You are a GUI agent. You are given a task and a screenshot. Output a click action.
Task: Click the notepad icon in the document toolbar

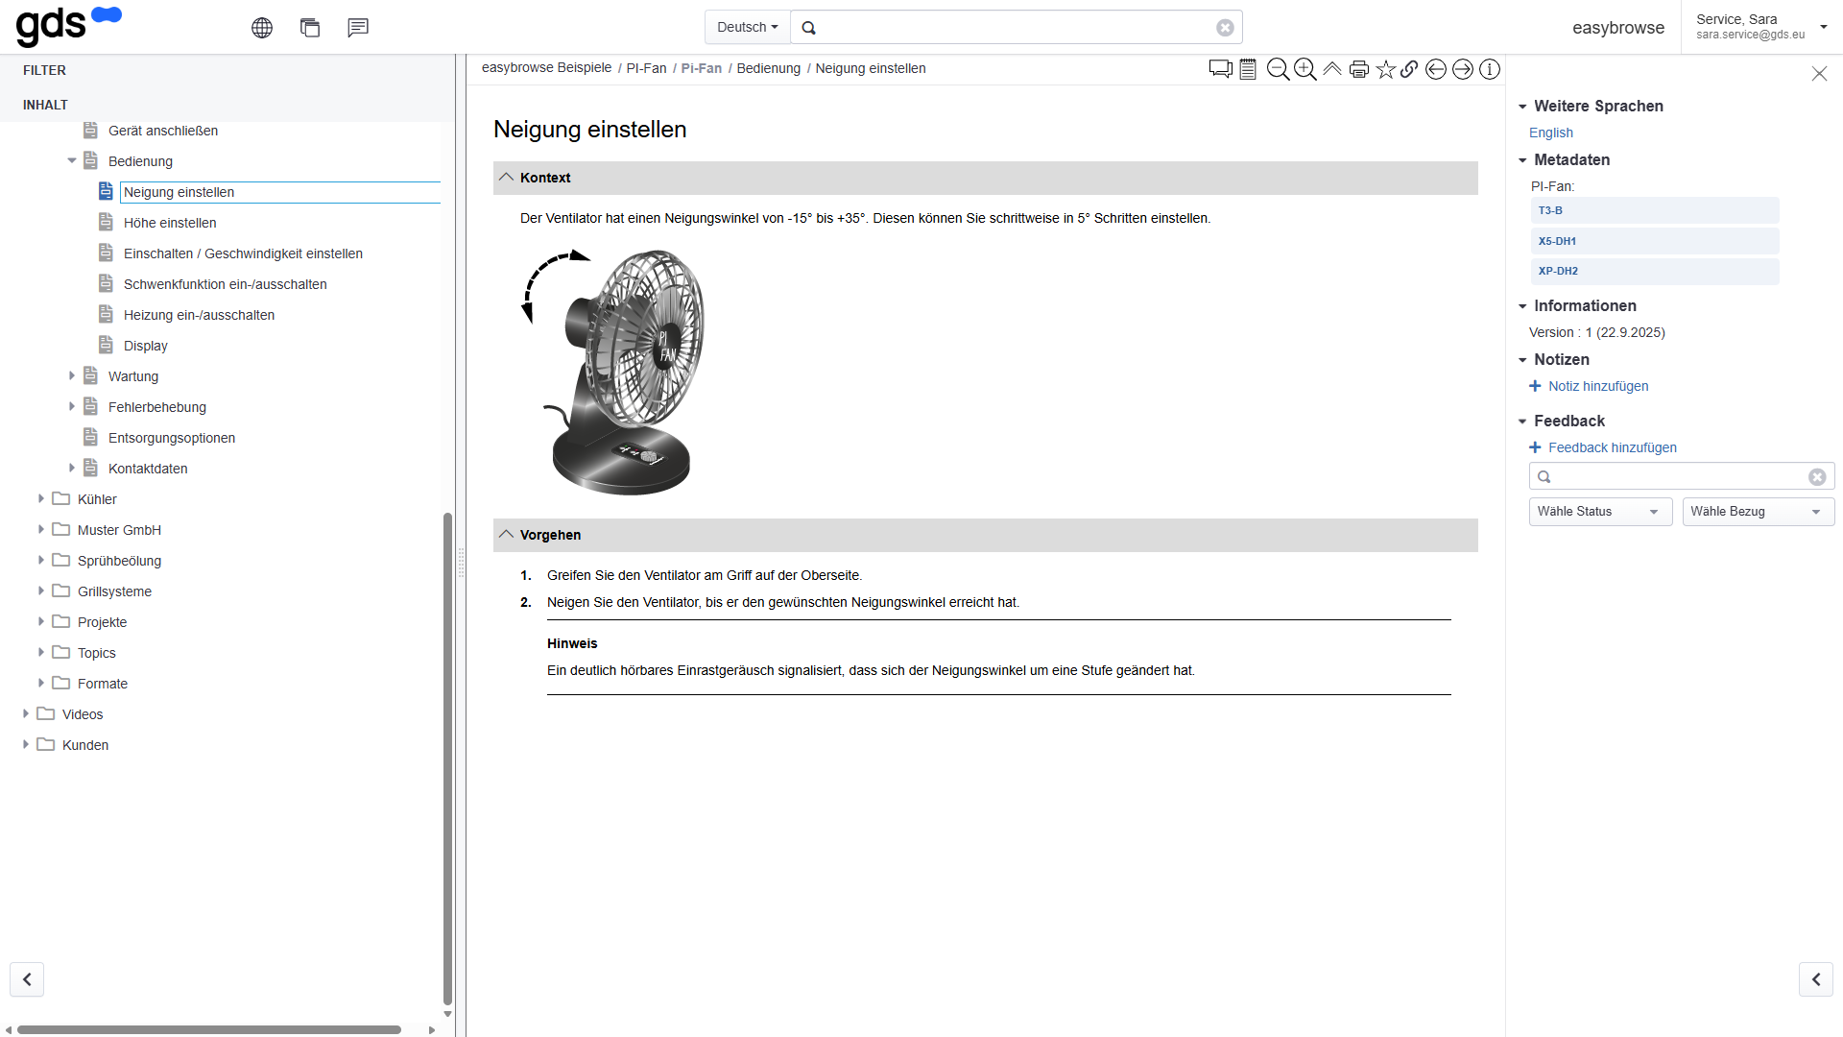coord(1248,69)
